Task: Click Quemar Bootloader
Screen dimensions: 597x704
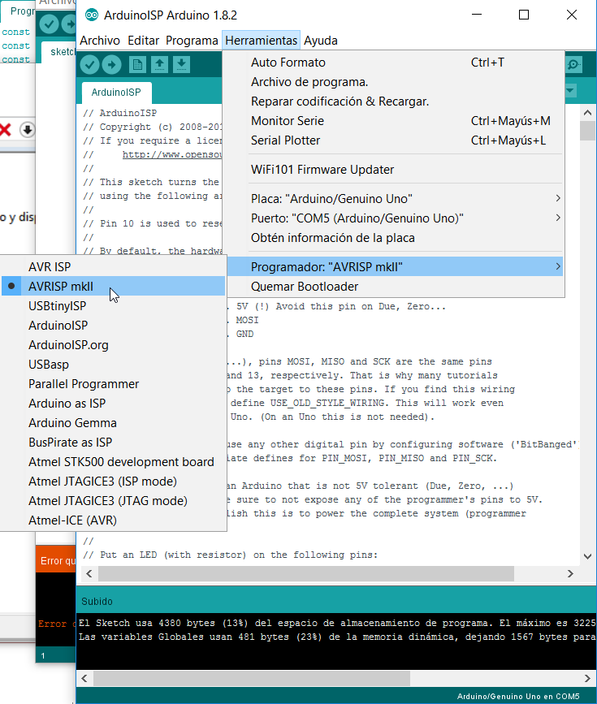Action: click(x=393, y=287)
